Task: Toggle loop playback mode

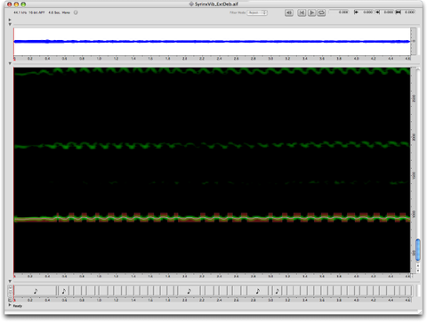Action: 321,12
